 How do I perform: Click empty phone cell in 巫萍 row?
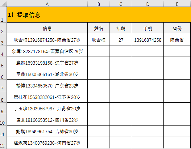point(147,74)
